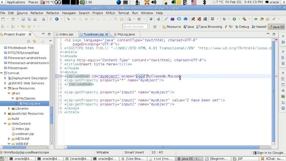This screenshot has width=286, height=161.
Task: Open the Run launch dropdown arrow
Action: pyautogui.click(x=239, y=19)
